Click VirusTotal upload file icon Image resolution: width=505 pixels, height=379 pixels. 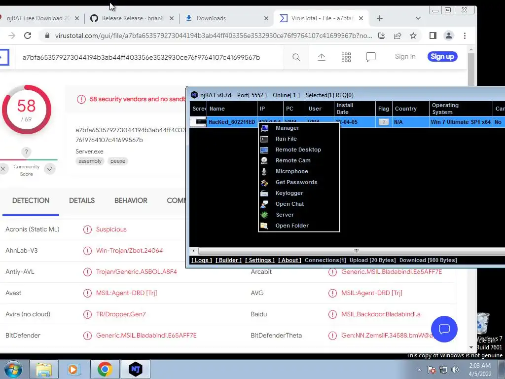pyautogui.click(x=322, y=57)
